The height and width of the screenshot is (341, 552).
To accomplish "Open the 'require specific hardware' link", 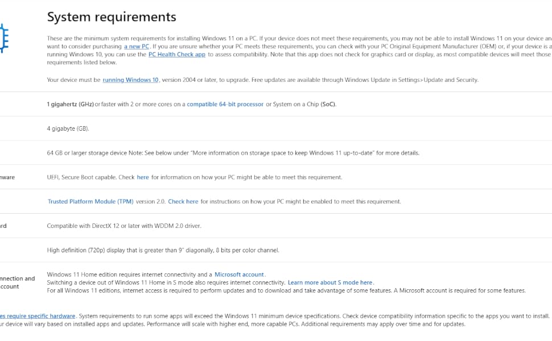I will pyautogui.click(x=38, y=316).
